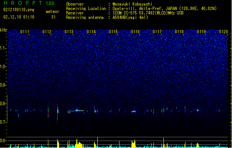Screen dimensions: 232x148
Task: Click the meteor count value 31
Action: (x=53, y=17)
